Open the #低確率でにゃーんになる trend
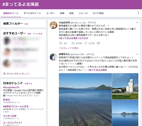This screenshot has width=142, height=126. pos(16,106)
